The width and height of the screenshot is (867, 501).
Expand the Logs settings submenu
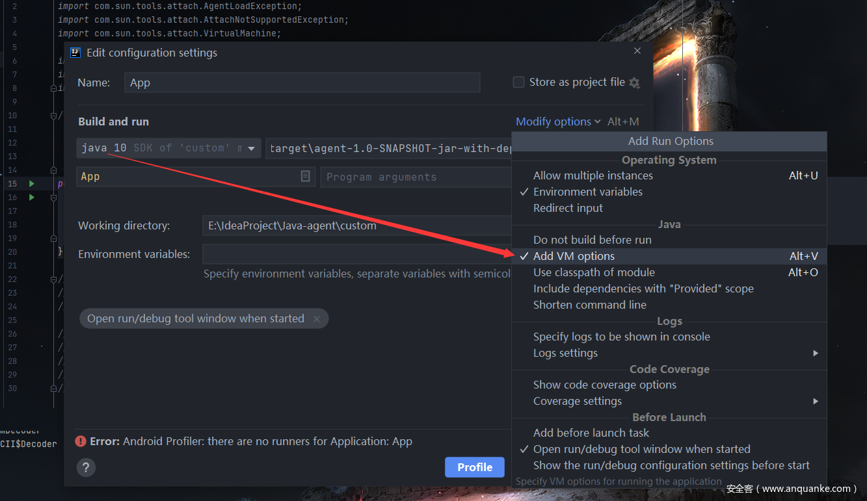click(x=565, y=353)
